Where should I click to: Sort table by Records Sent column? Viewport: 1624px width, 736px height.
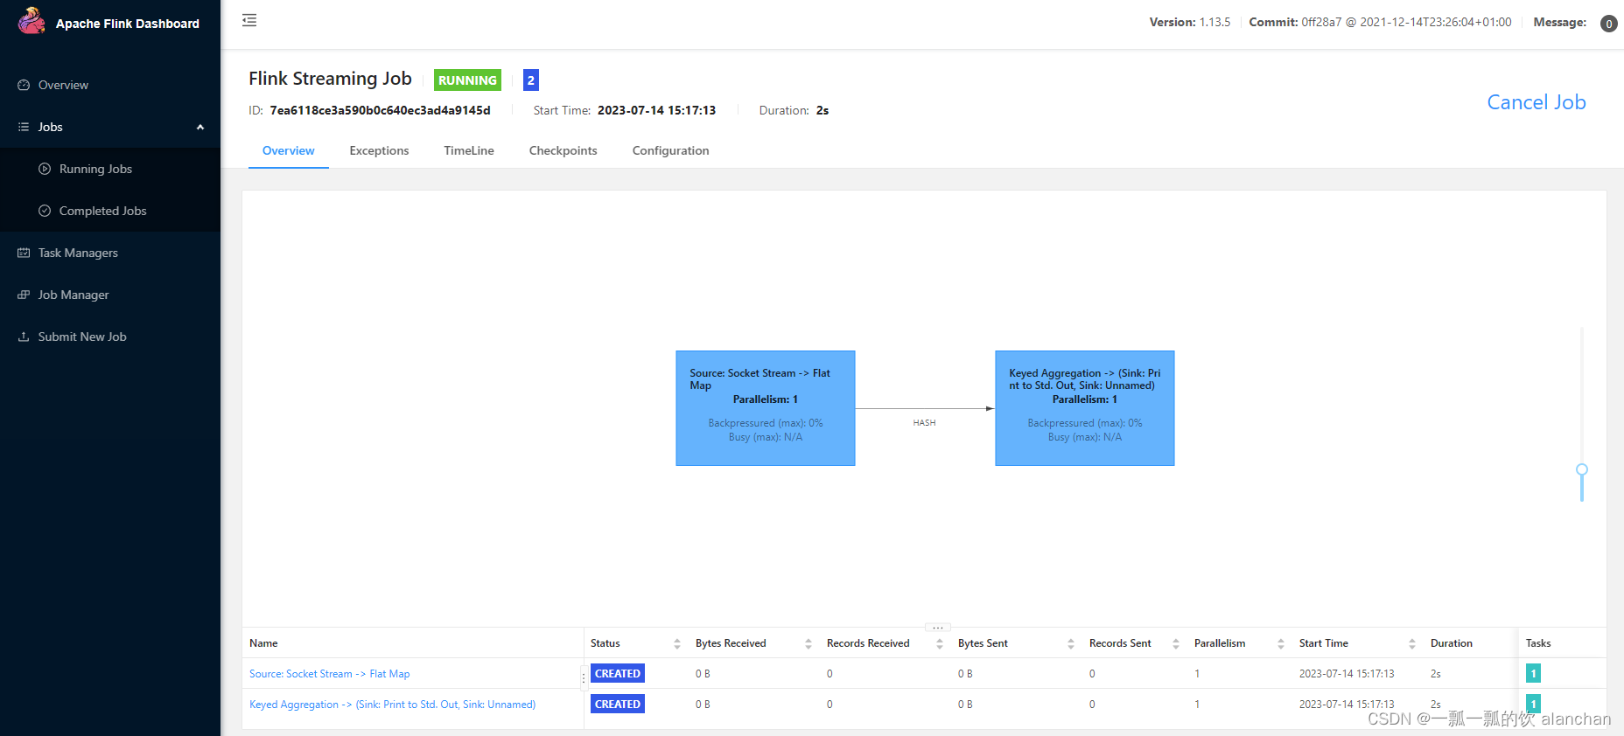coord(1175,643)
